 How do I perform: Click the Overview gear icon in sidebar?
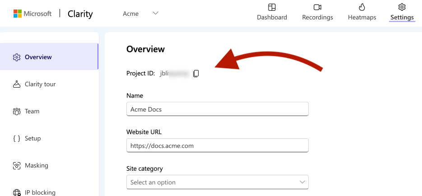(17, 57)
